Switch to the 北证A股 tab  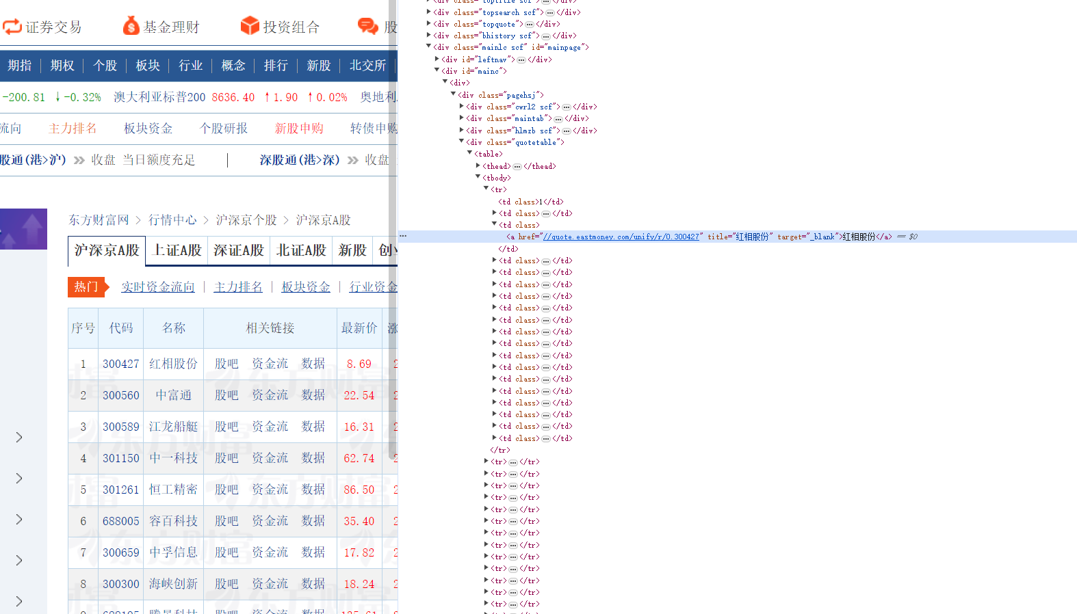[x=301, y=251]
